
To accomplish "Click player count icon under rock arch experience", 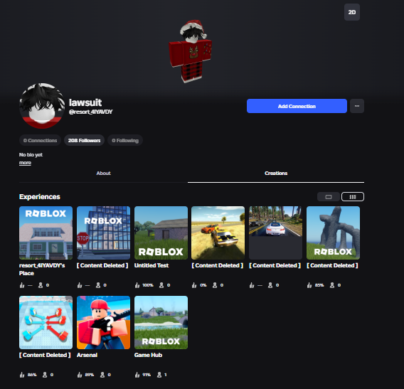I will tap(332, 285).
